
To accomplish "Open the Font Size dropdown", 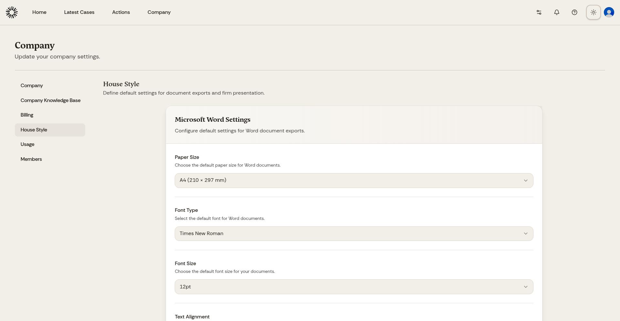I will [x=354, y=287].
